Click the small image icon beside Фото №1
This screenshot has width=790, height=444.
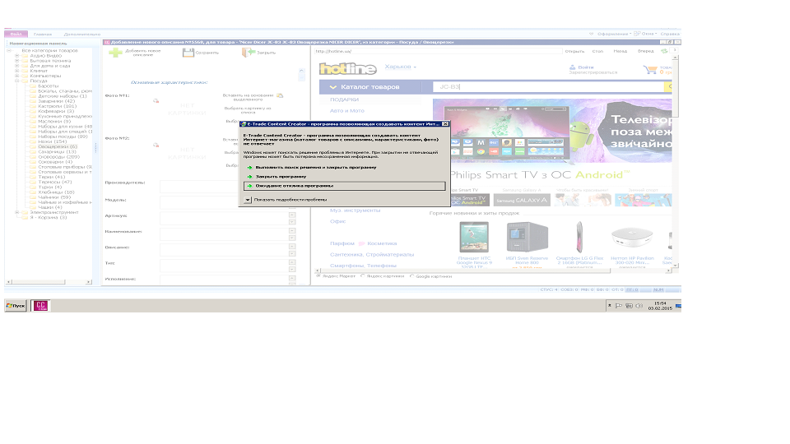pyautogui.click(x=156, y=101)
